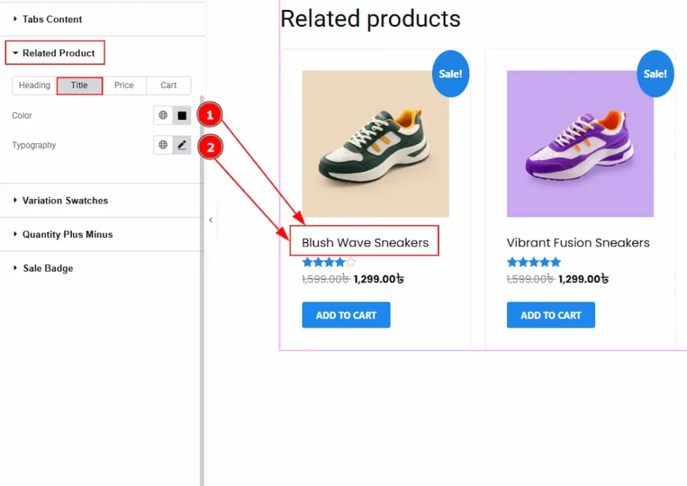
Task: Expand the Variation Swatches section
Action: tap(64, 200)
